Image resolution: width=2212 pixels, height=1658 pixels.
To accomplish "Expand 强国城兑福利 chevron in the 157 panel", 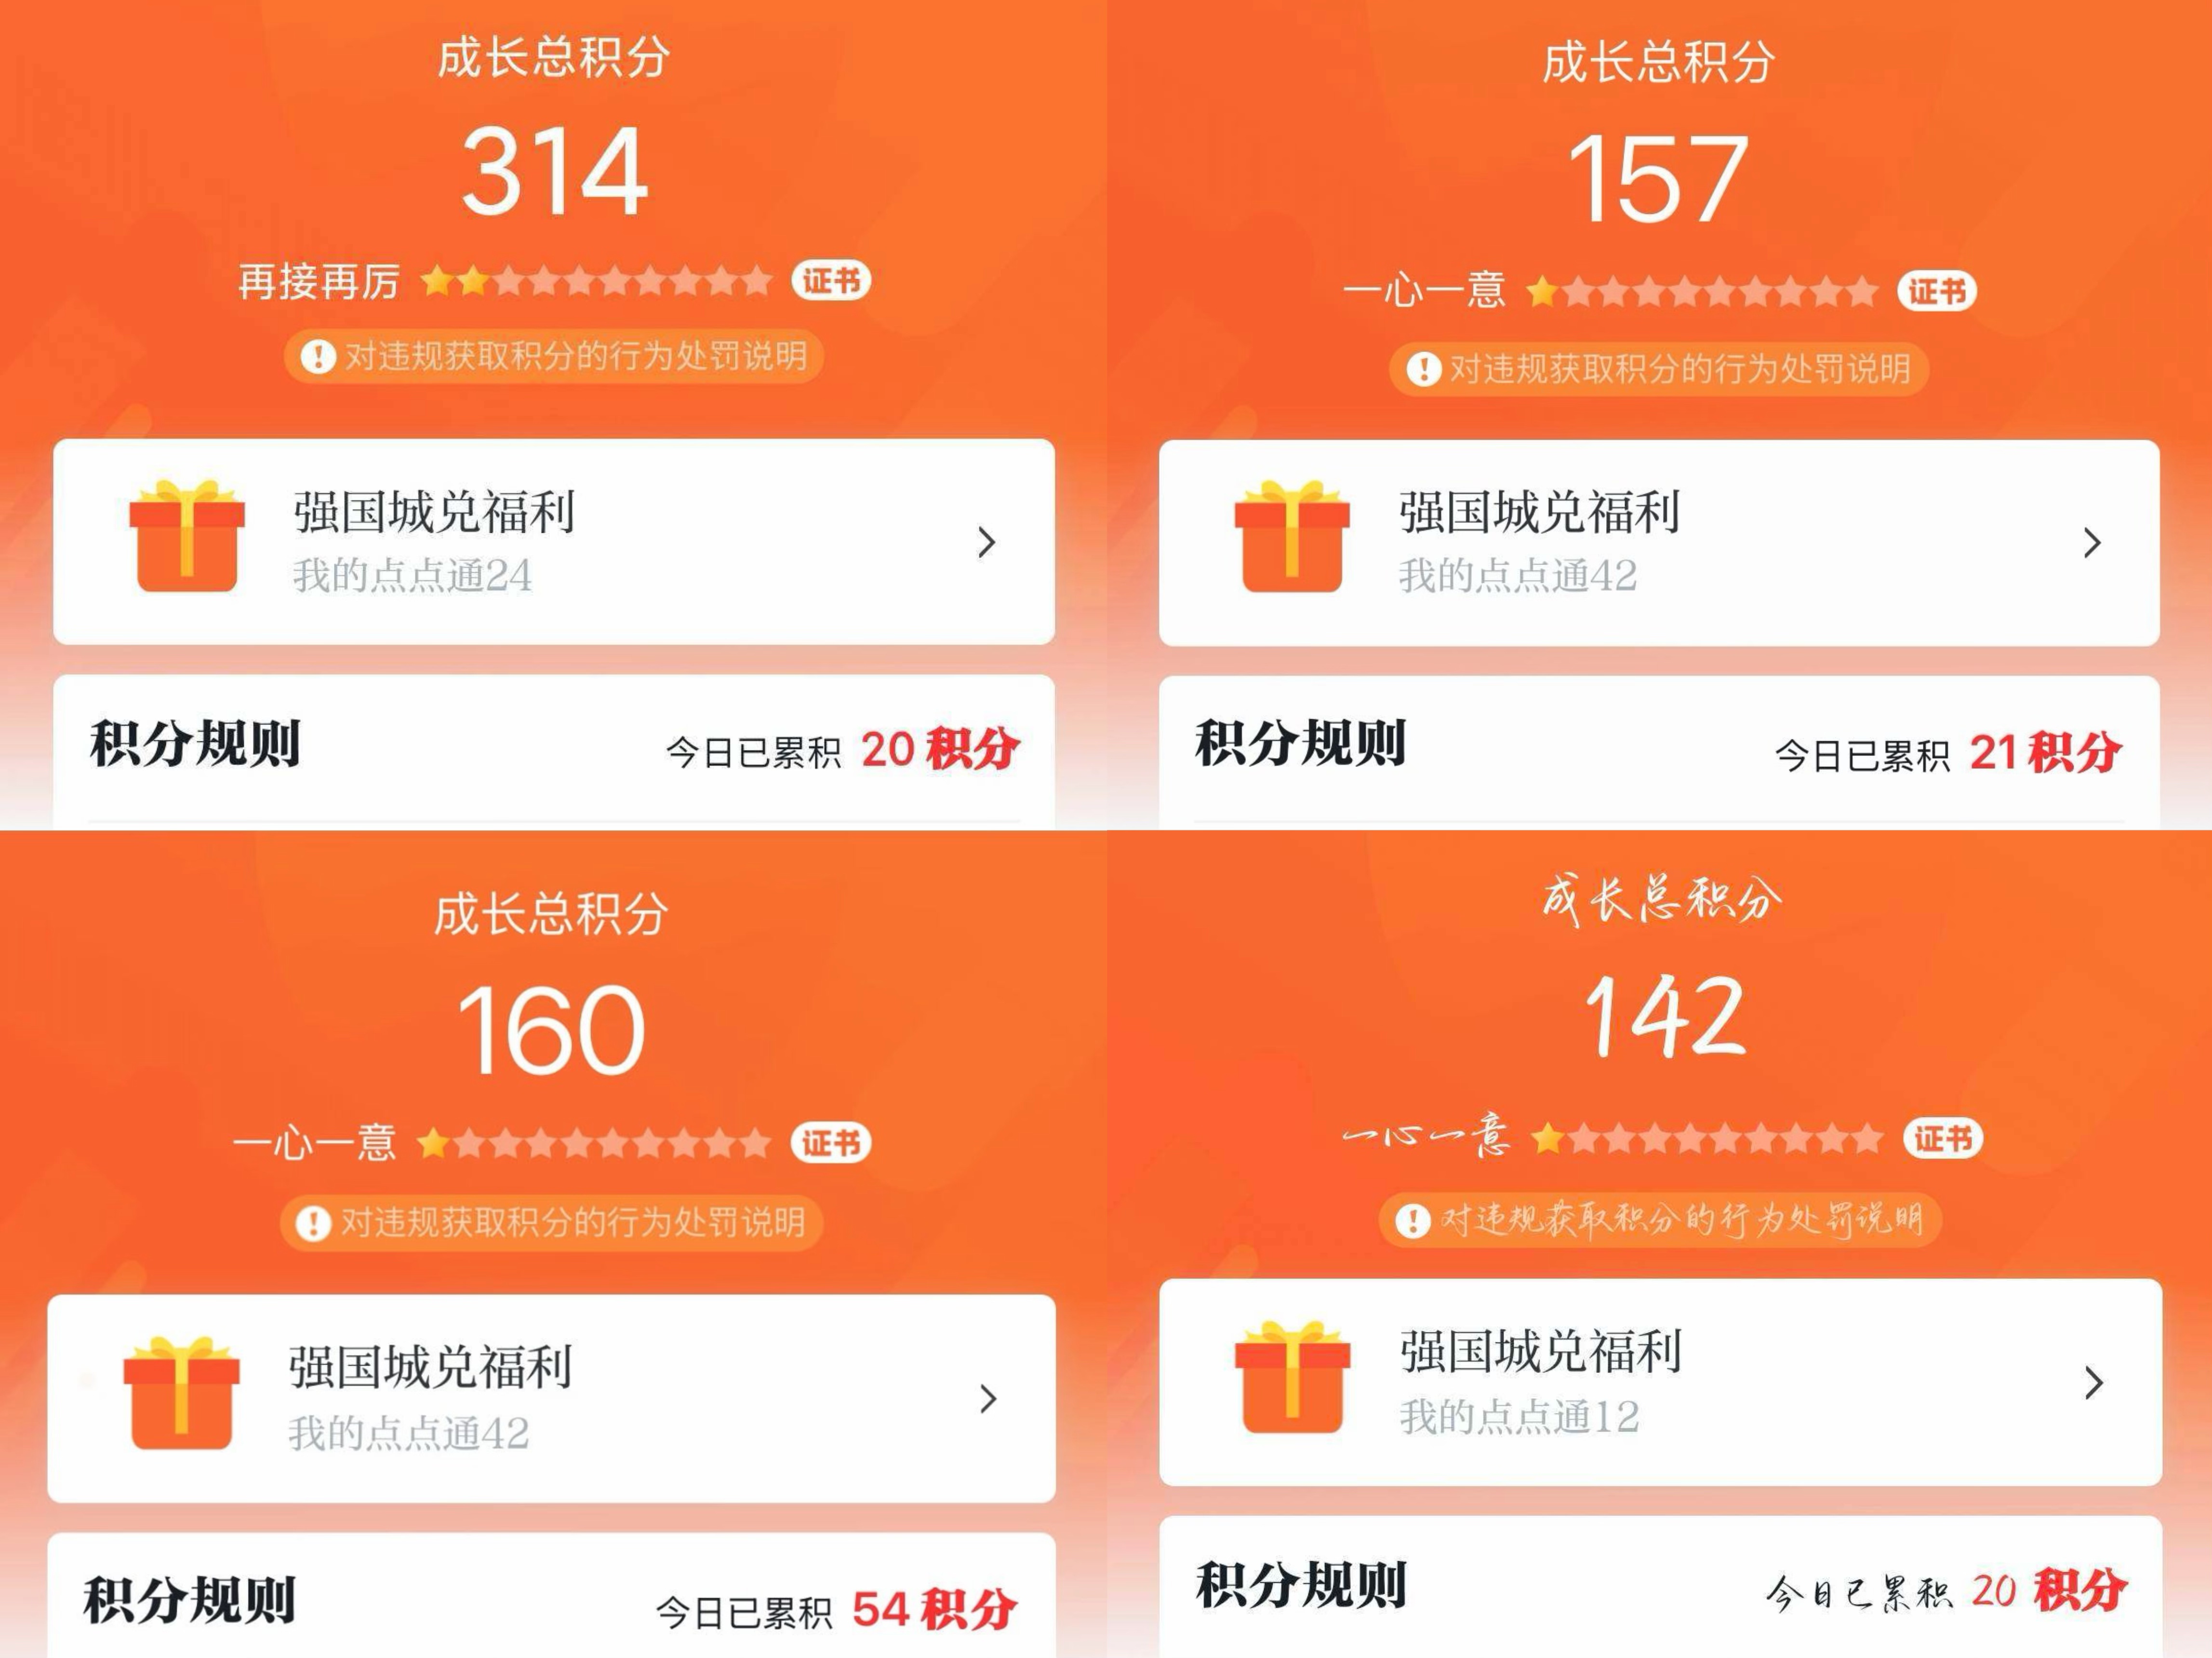I will tap(2092, 543).
